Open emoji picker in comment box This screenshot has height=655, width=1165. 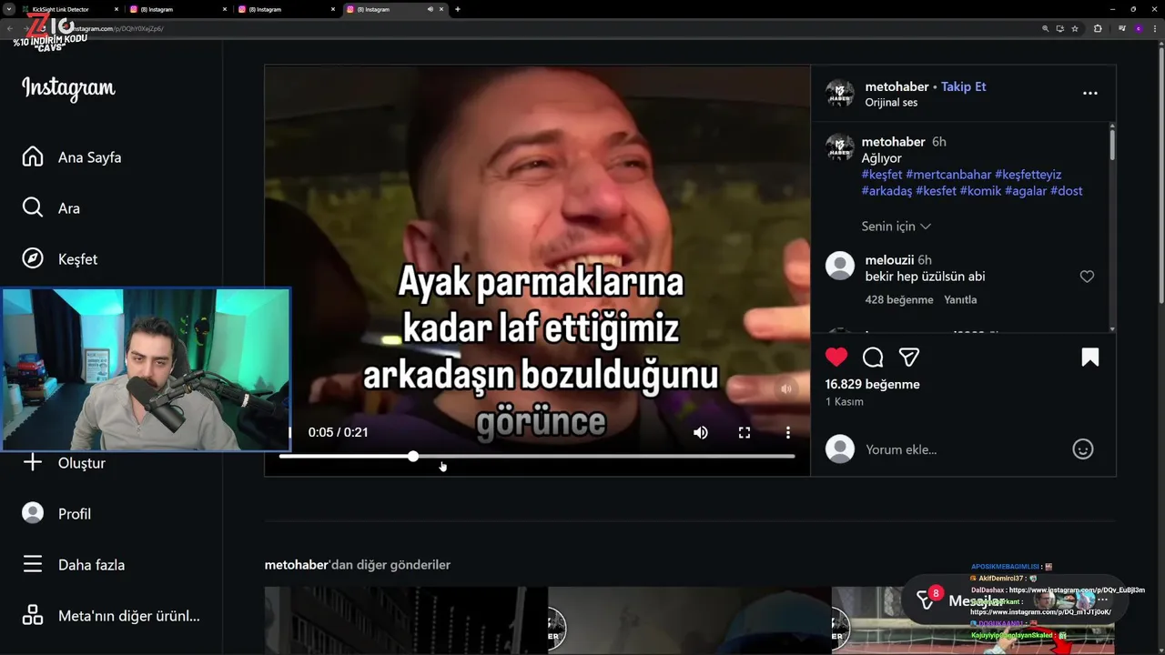(x=1083, y=448)
